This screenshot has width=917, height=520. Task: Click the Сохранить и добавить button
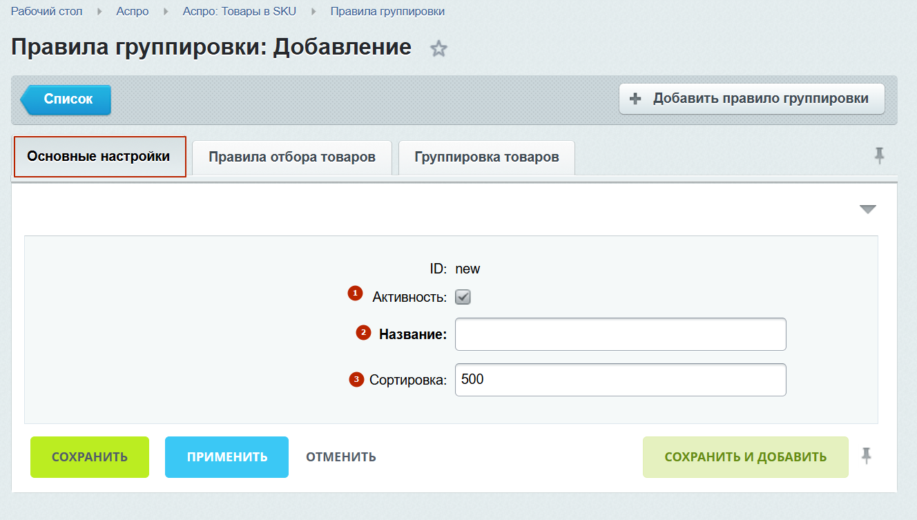coord(745,457)
